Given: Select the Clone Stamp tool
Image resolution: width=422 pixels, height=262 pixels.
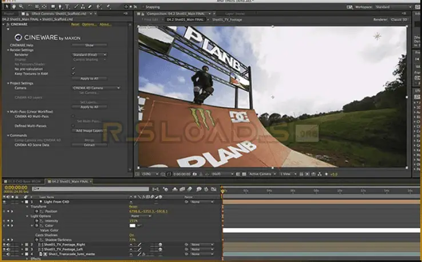Looking at the screenshot, I should click(83, 7).
